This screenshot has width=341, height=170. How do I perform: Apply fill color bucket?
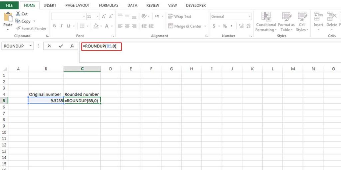(96, 26)
